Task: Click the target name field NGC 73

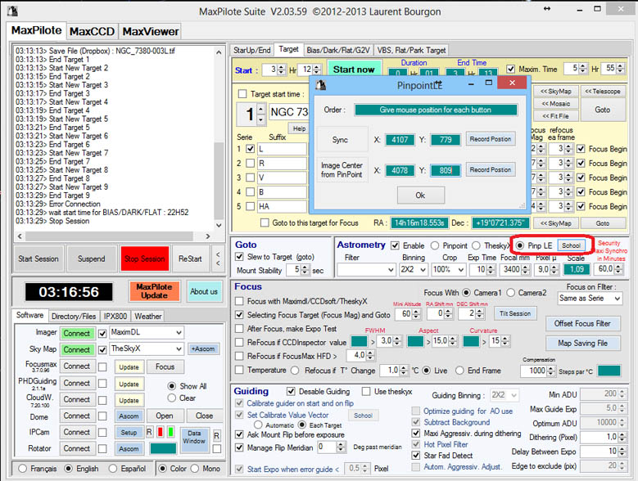Action: (x=289, y=112)
